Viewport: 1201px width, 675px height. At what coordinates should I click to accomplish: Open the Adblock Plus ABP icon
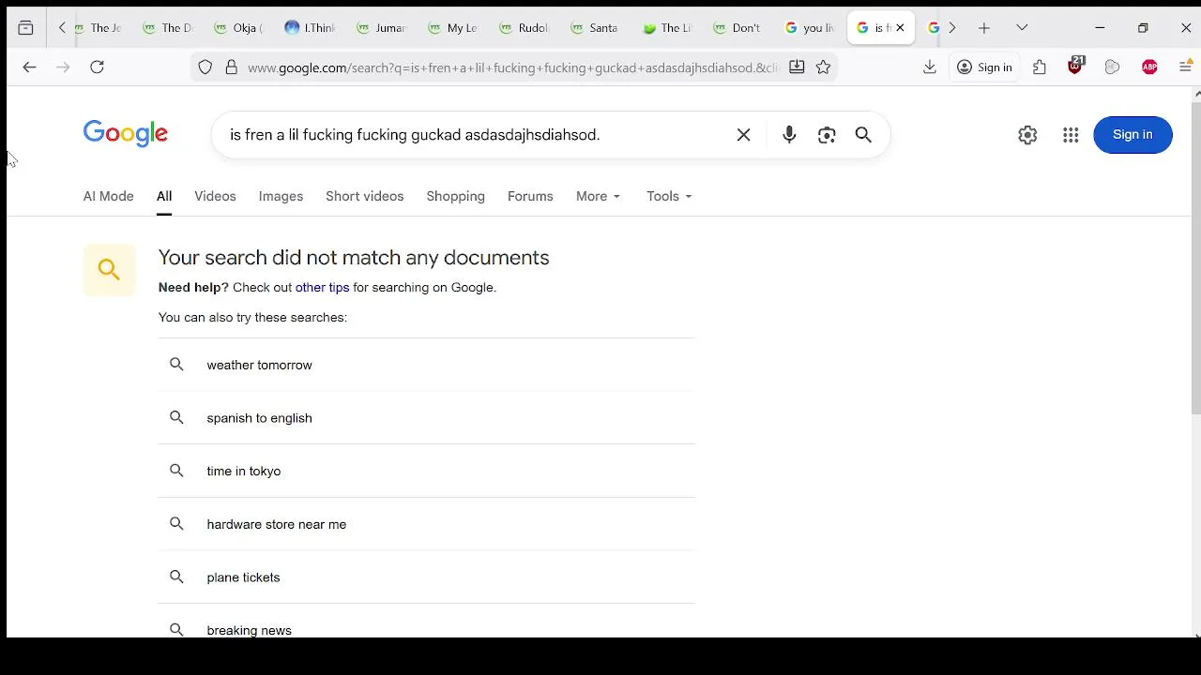pos(1149,67)
